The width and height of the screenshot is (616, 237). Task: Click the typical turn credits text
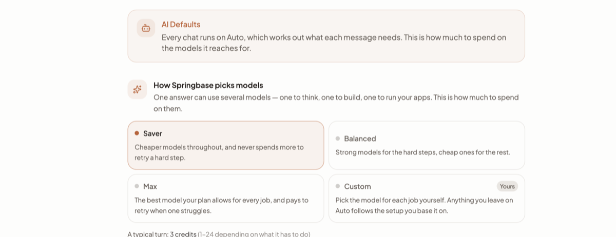point(219,234)
